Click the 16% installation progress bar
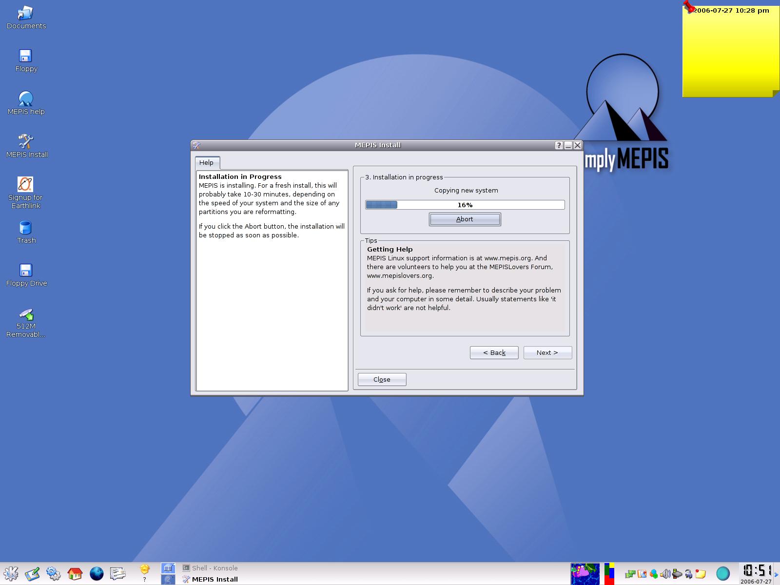This screenshot has width=780, height=585. 465,205
